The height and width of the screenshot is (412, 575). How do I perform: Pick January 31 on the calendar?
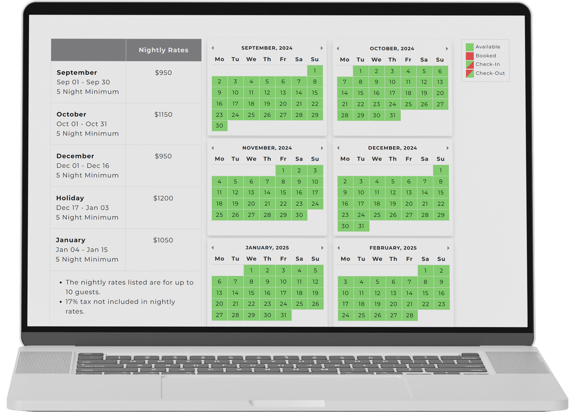[x=284, y=315]
